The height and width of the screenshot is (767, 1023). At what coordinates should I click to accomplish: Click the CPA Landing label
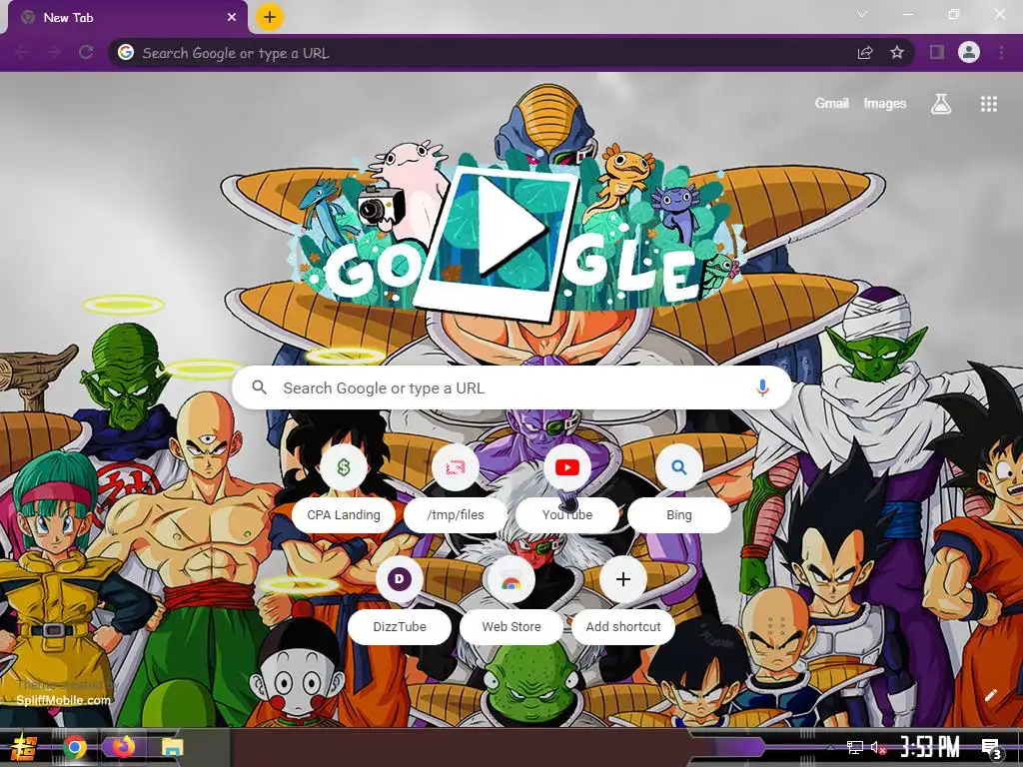click(344, 514)
